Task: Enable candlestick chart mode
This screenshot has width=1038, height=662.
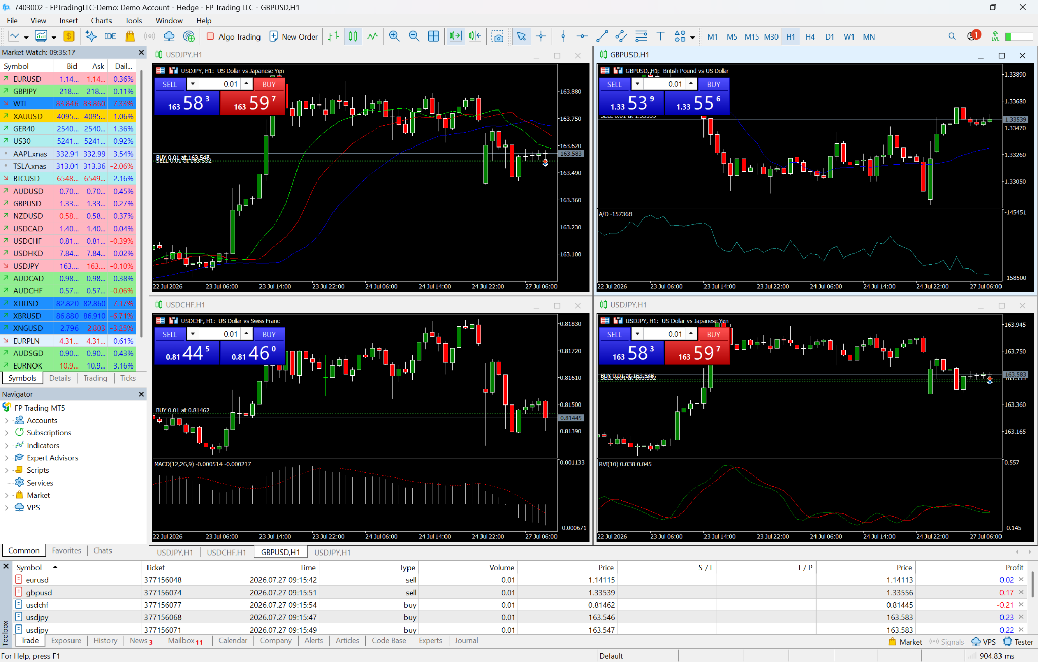Action: [353, 36]
